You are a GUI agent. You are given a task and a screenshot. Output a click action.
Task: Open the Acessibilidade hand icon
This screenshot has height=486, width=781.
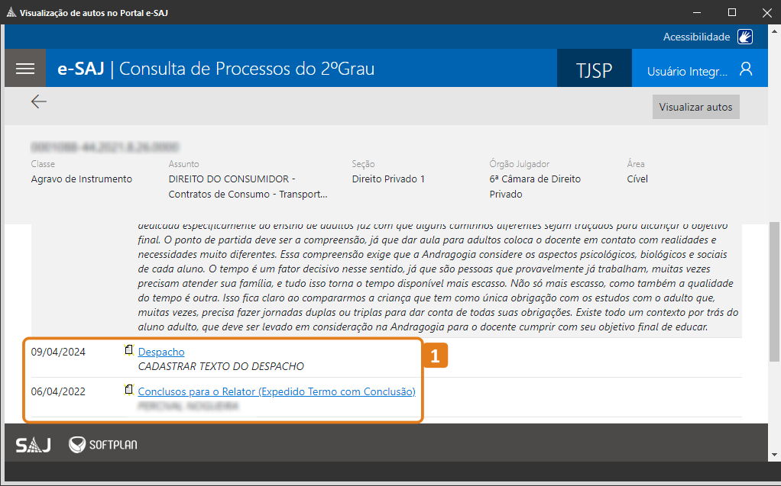tap(745, 37)
